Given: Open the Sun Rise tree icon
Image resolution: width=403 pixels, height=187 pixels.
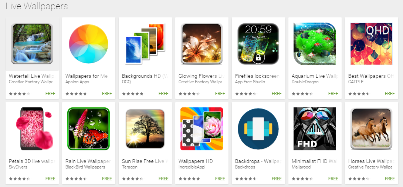Looking at the screenshot, I should pyautogui.click(x=145, y=129).
